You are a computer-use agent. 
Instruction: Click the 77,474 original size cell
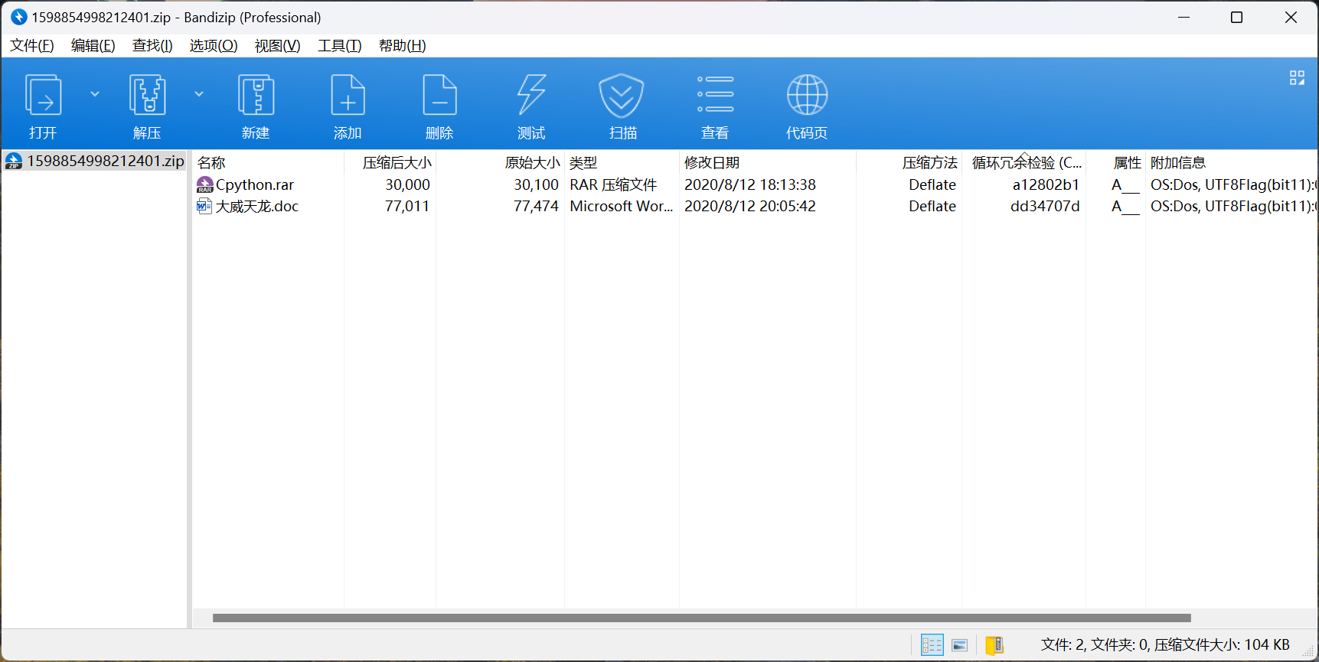point(536,206)
